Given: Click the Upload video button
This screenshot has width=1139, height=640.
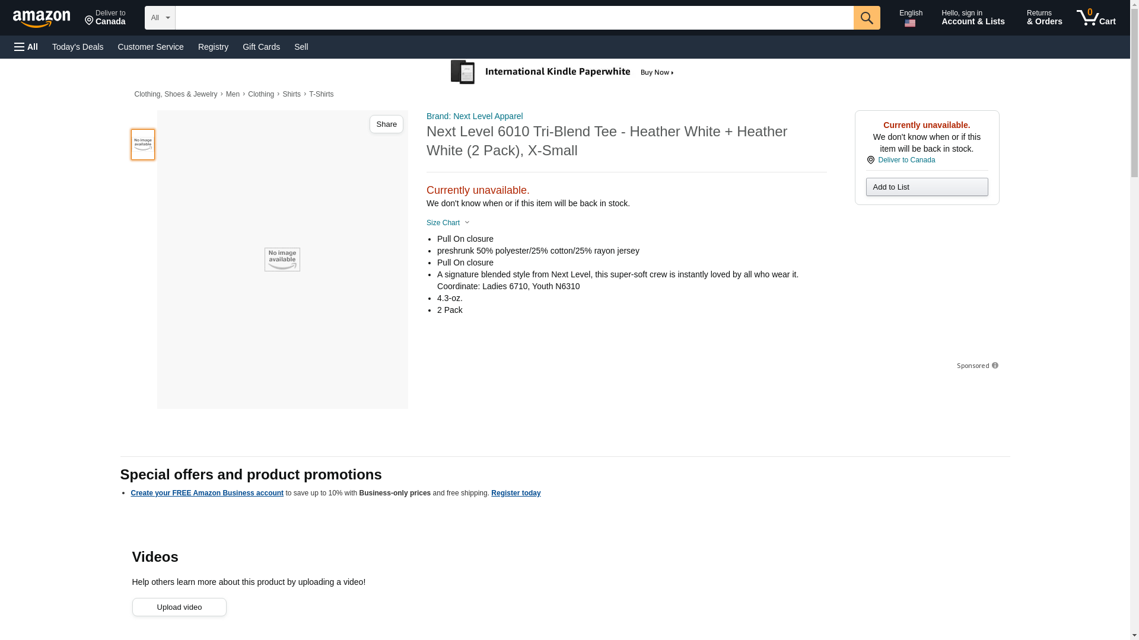Looking at the screenshot, I should (179, 607).
